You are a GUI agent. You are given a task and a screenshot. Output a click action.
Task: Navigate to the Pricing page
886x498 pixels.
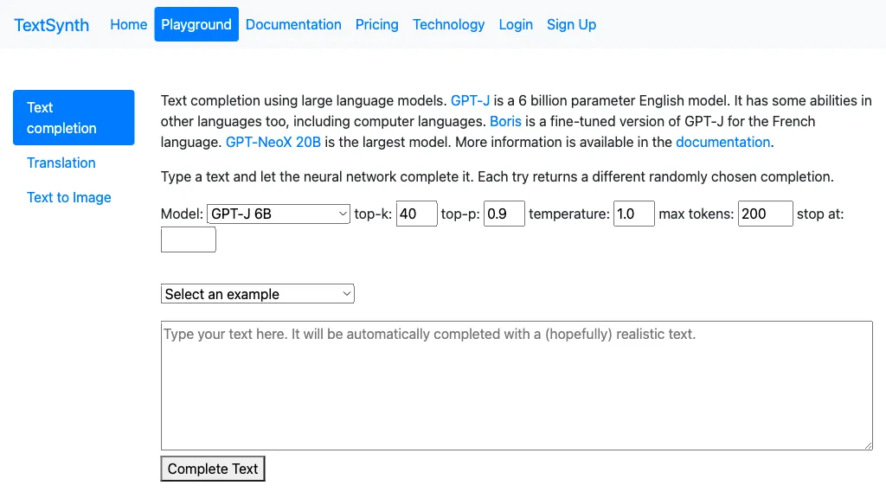click(376, 24)
